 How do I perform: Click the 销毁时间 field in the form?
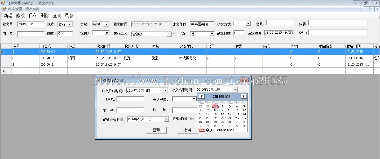pos(279,32)
